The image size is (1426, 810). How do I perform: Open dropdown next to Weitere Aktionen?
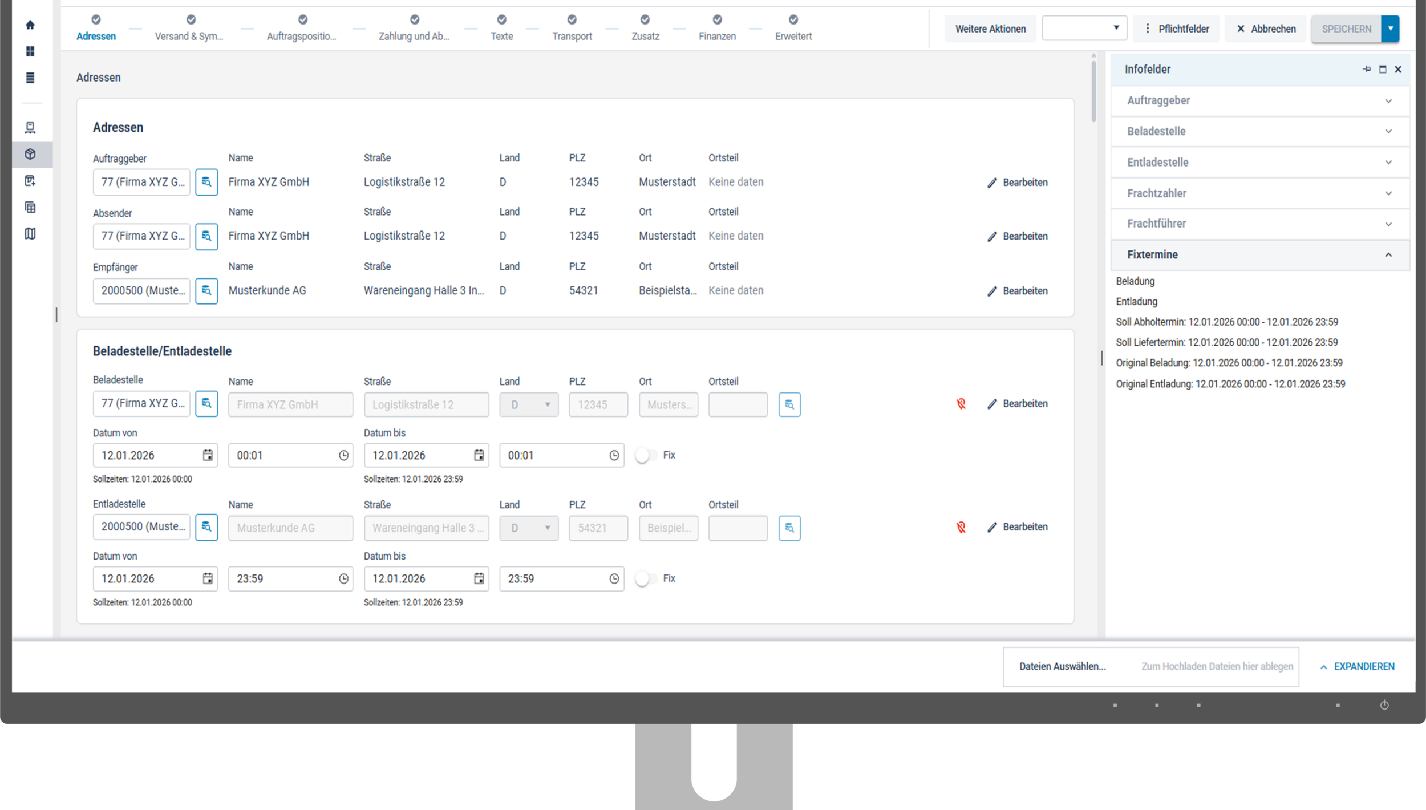(x=1084, y=29)
